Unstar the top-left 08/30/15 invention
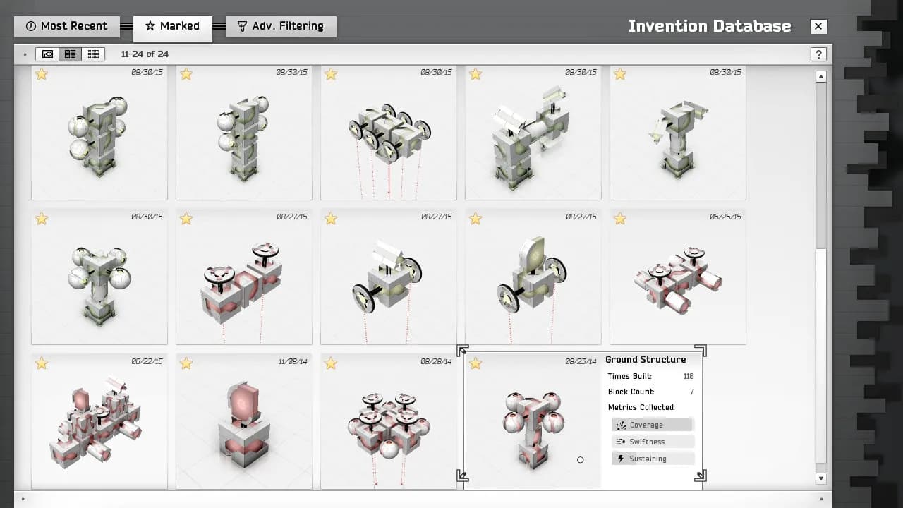The image size is (903, 508). tap(41, 73)
